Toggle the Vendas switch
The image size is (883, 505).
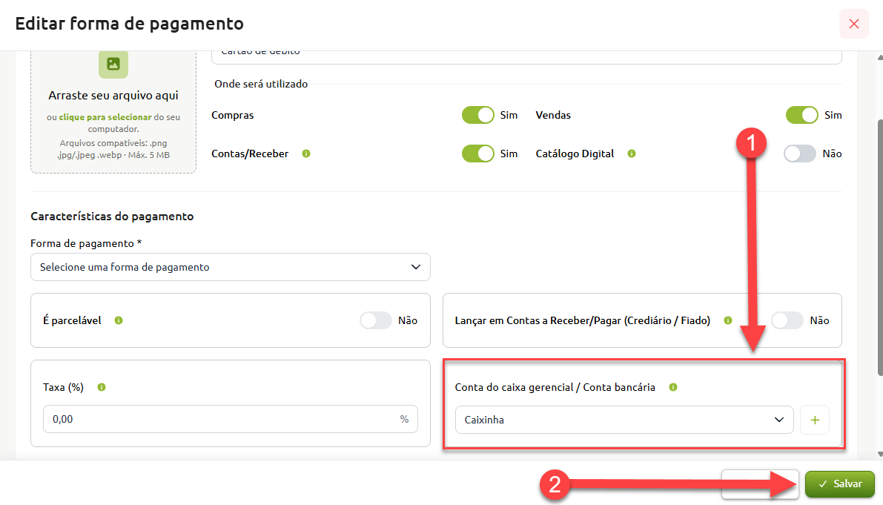[x=802, y=115]
